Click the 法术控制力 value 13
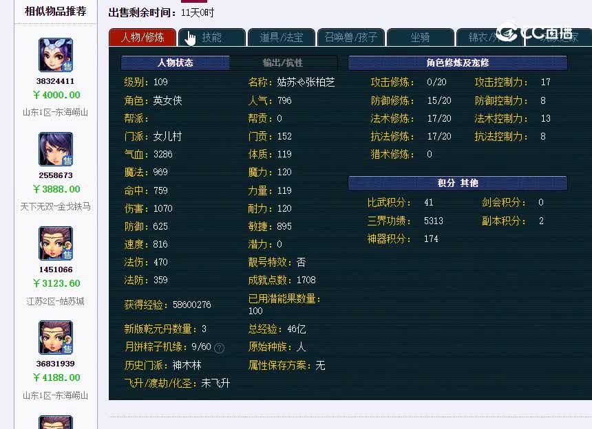592x429 pixels. pyautogui.click(x=546, y=118)
